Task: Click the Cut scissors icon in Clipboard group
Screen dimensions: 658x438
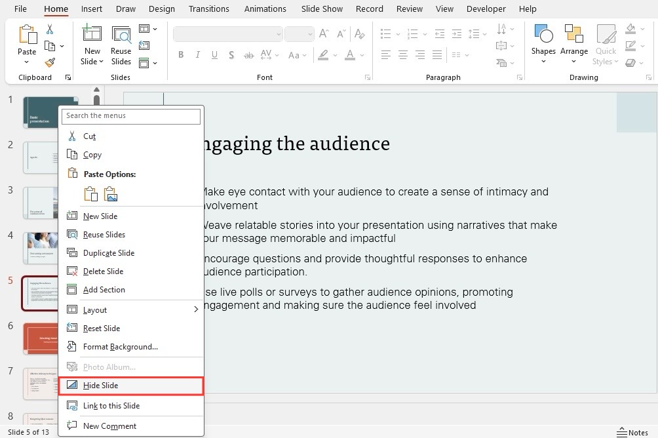Action: (50, 29)
